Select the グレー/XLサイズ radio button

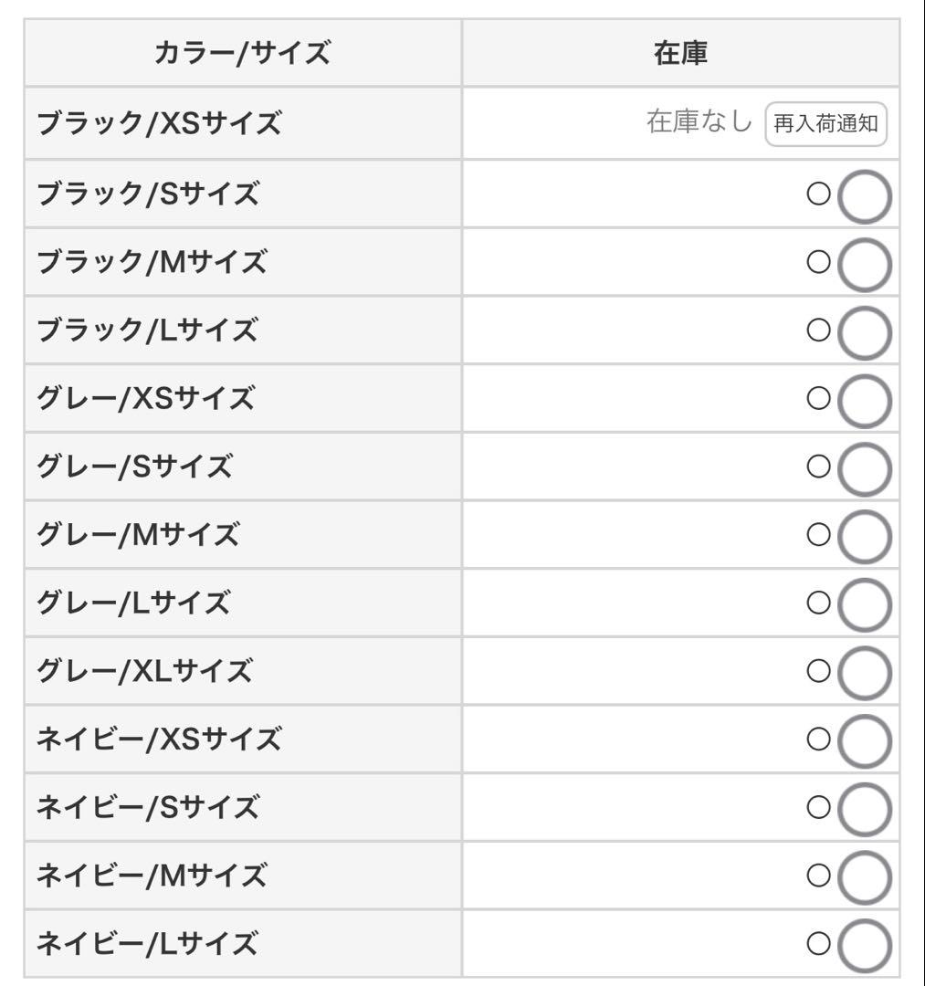coord(863,673)
